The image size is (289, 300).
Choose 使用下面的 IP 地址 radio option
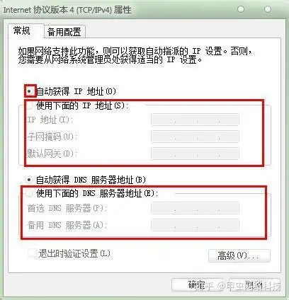point(30,105)
